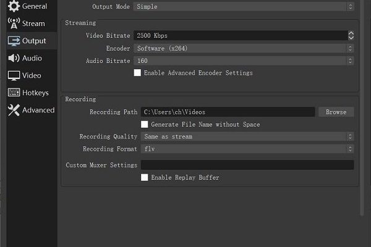This screenshot has width=371, height=247.
Task: Open the Audio Bitrate dropdown
Action: click(244, 61)
